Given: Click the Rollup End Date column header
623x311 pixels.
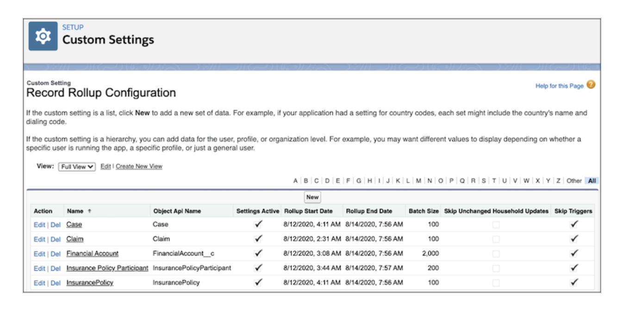Looking at the screenshot, I should (x=369, y=211).
